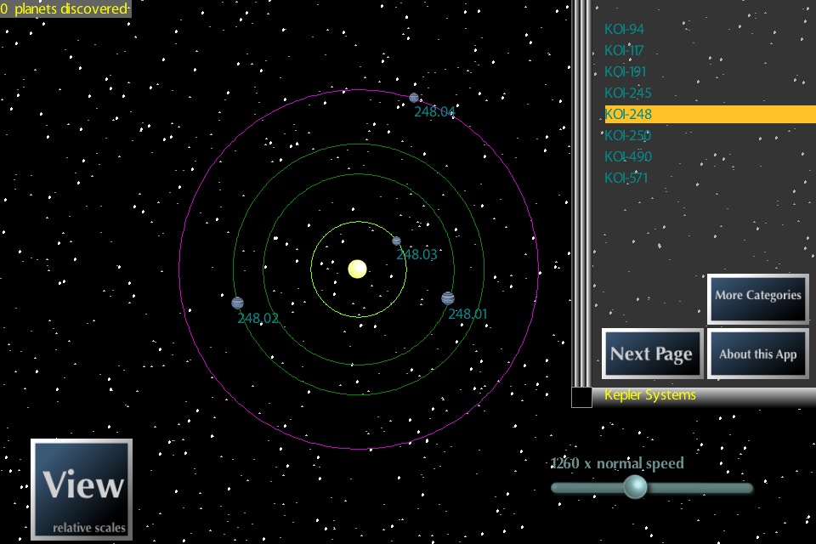Toggle the View relative scales button
Image resolution: width=816 pixels, height=544 pixels.
(x=82, y=490)
